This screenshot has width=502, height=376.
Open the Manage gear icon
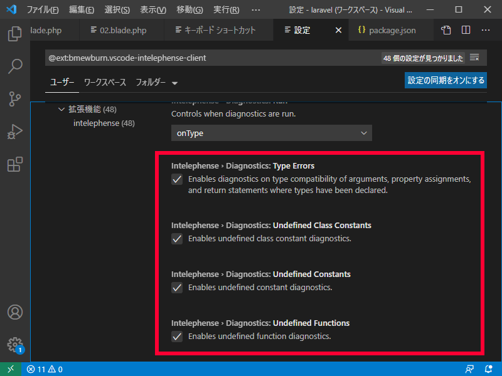tap(14, 345)
